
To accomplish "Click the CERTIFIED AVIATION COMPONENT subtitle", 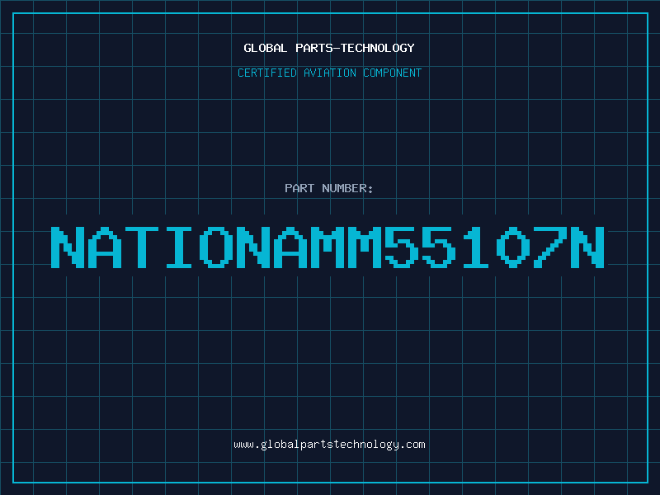I will (x=329, y=73).
